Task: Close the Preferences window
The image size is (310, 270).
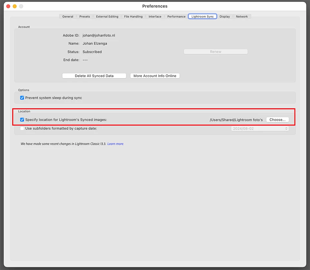Action: pyautogui.click(x=8, y=6)
